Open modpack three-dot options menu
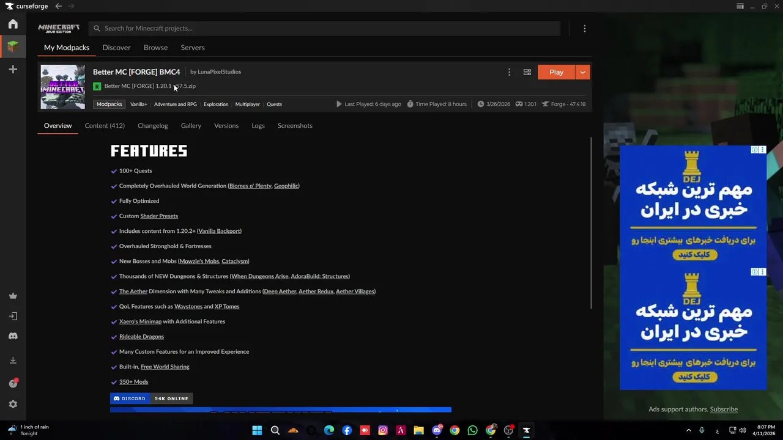 [509, 72]
